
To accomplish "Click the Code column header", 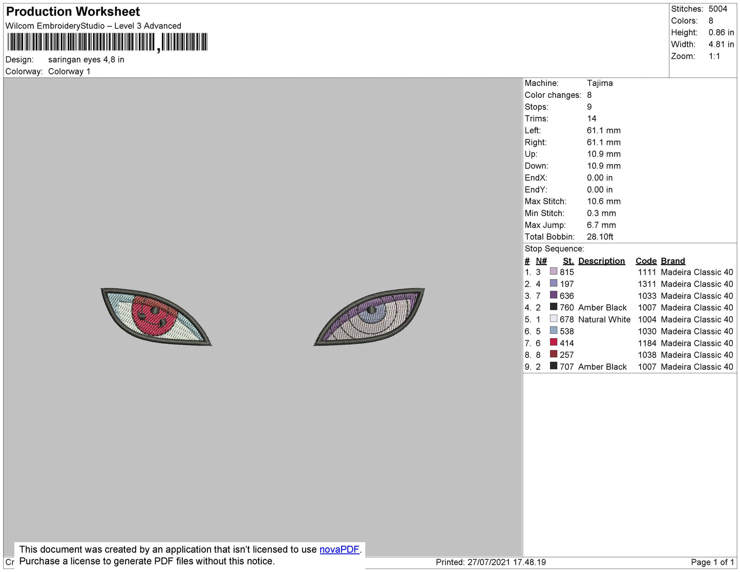I will [646, 261].
